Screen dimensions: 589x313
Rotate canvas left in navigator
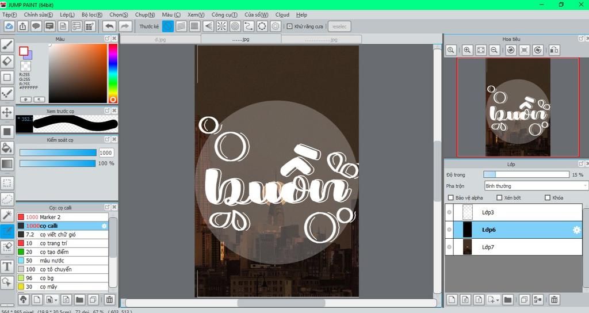(511, 50)
